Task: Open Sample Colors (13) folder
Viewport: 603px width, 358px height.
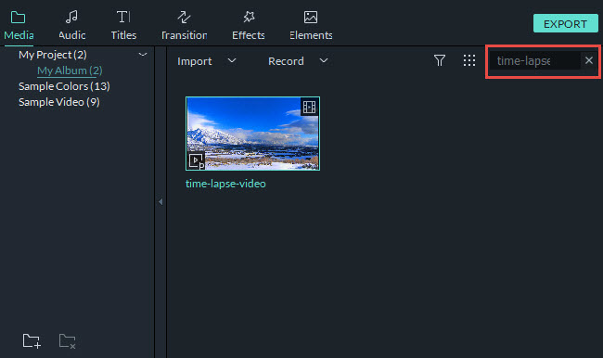Action: (x=64, y=86)
